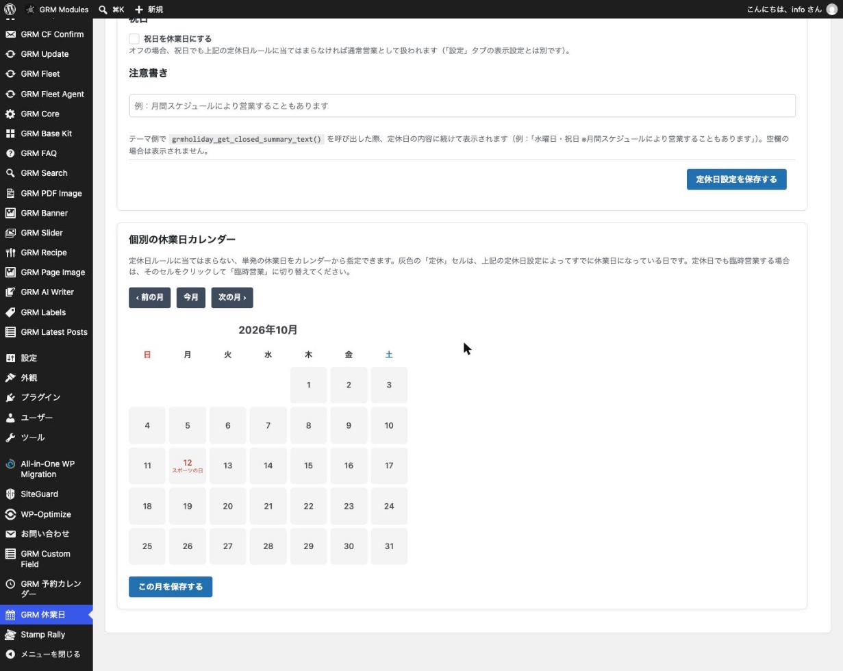The height and width of the screenshot is (671, 843).
Task: Open the お問い合わせ menu item
Action: tap(47, 534)
